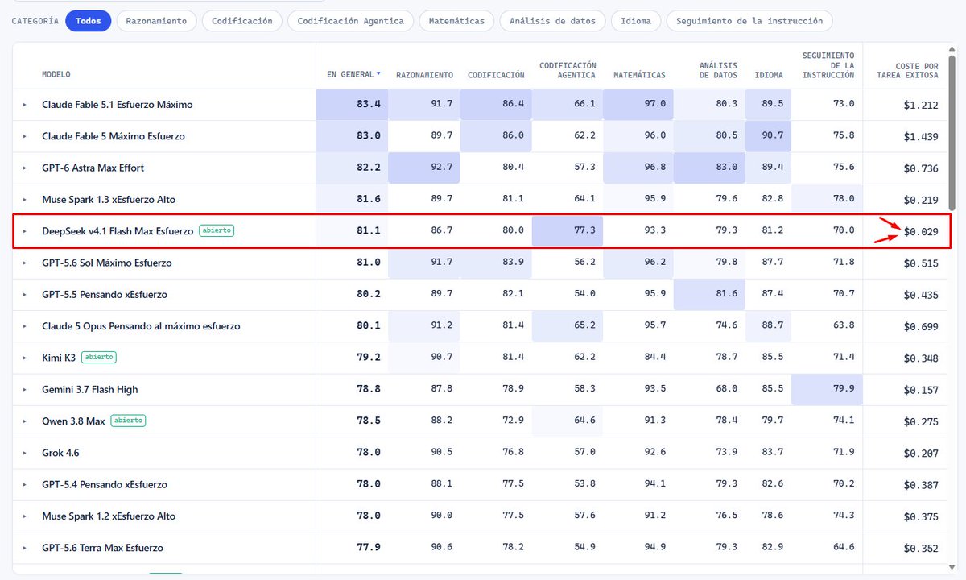
Task: Click overall score 83.4 for Claude Fable 5.1
Action: (x=369, y=105)
